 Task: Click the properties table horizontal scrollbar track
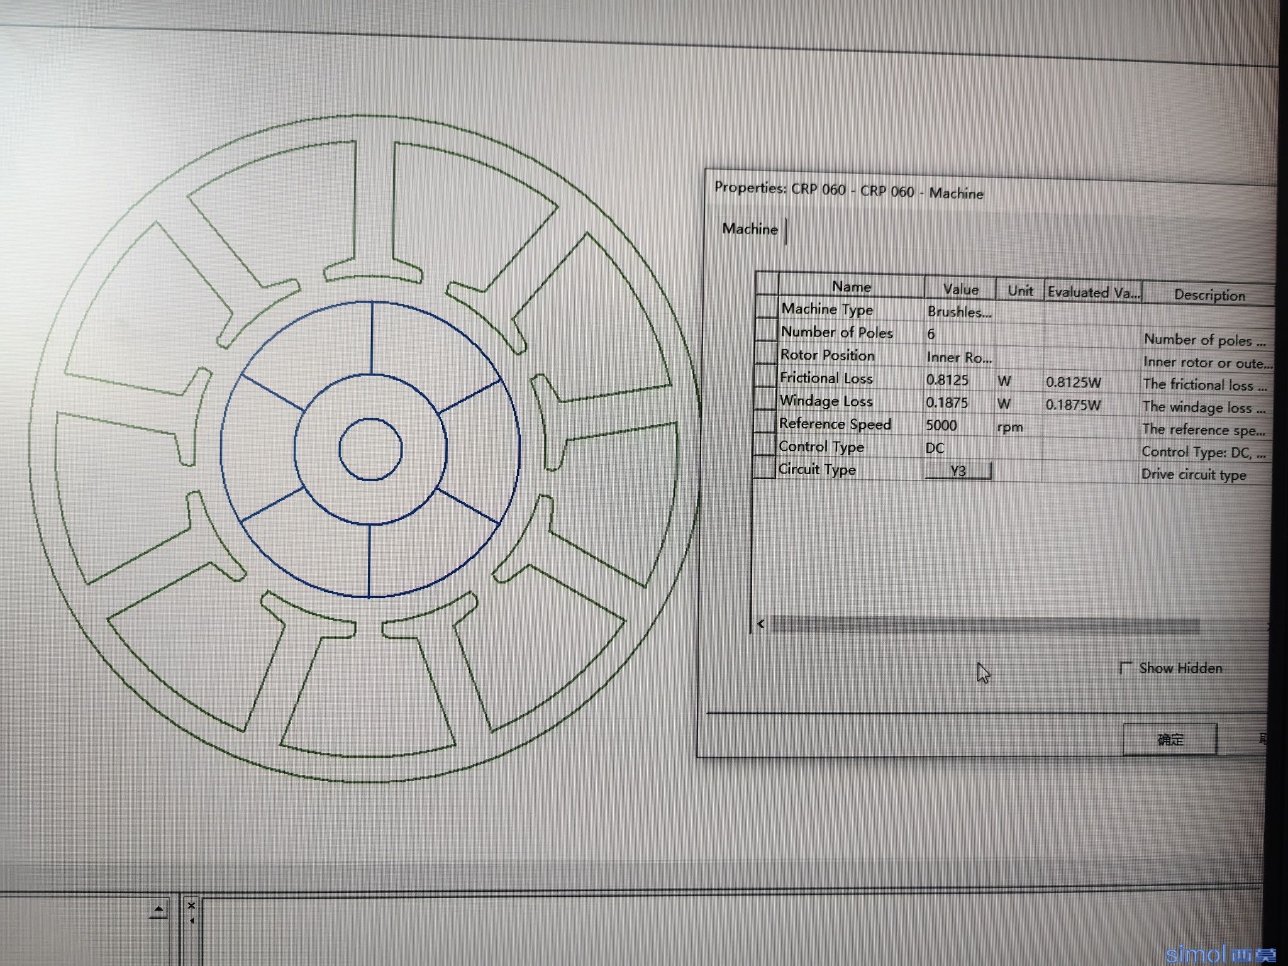tap(985, 625)
